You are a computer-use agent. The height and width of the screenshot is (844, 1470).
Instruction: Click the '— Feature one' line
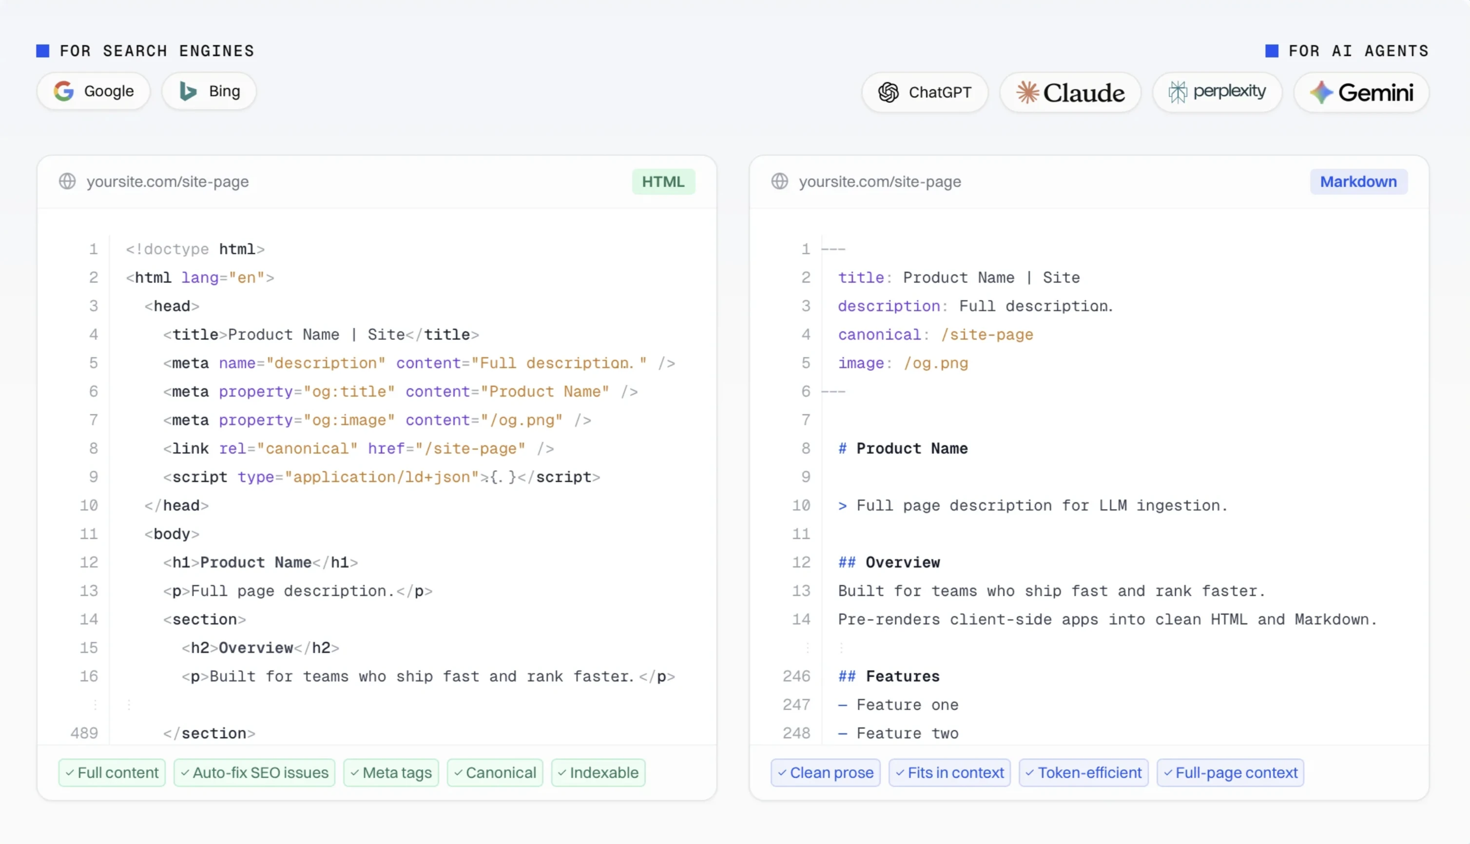pos(898,705)
